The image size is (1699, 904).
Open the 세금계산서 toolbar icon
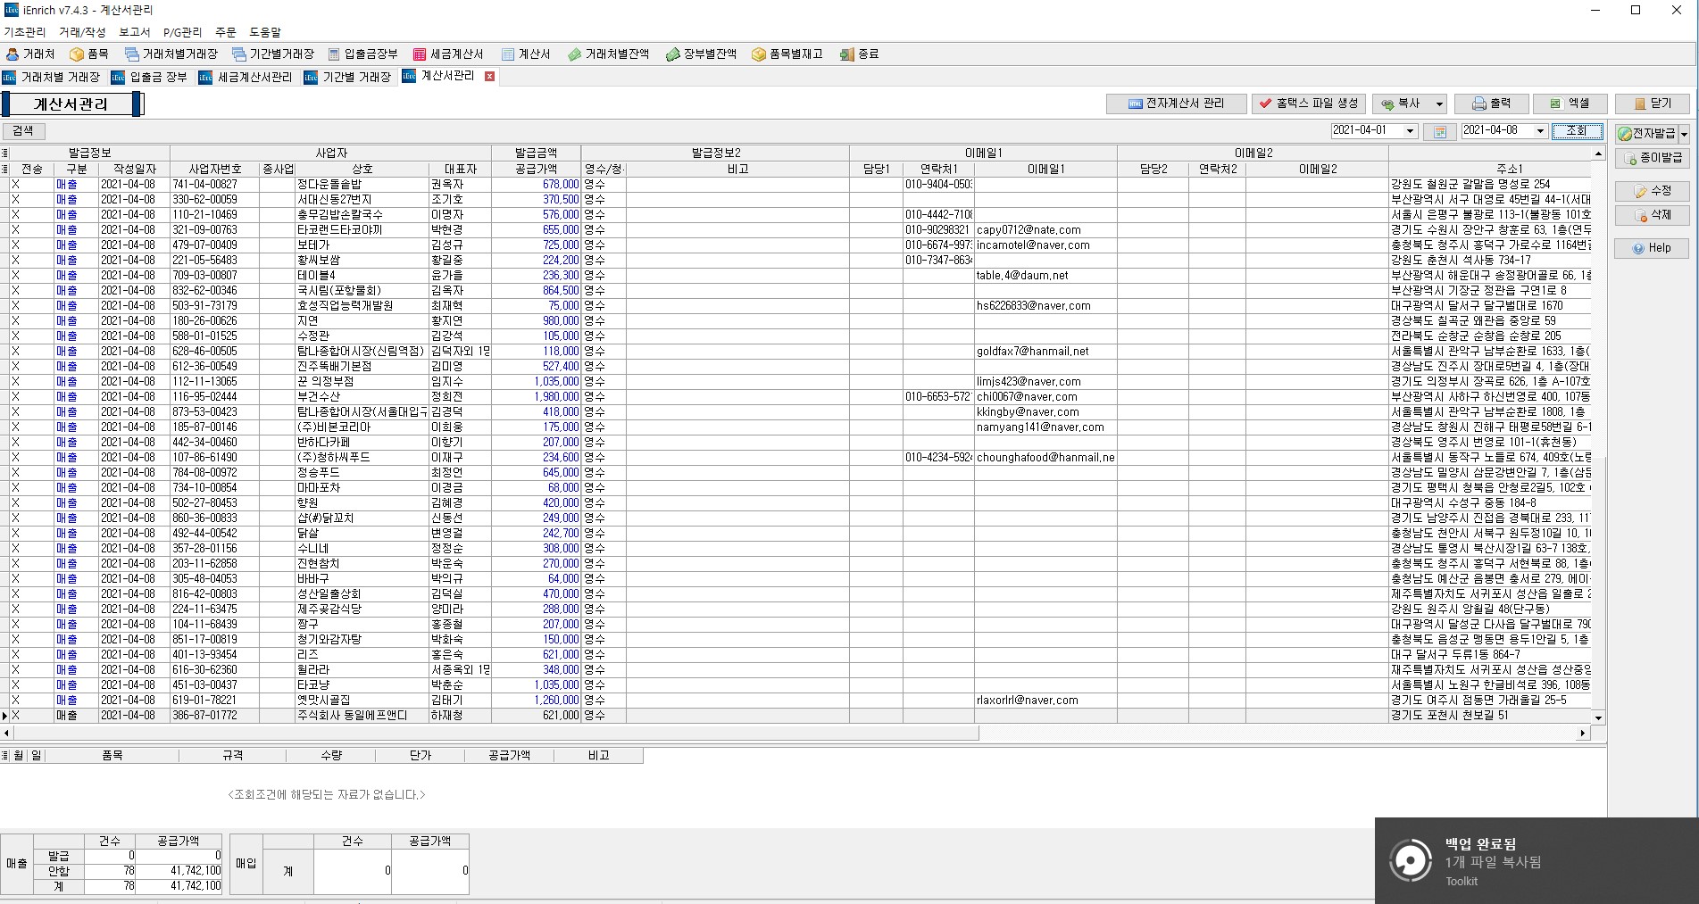[x=448, y=54]
